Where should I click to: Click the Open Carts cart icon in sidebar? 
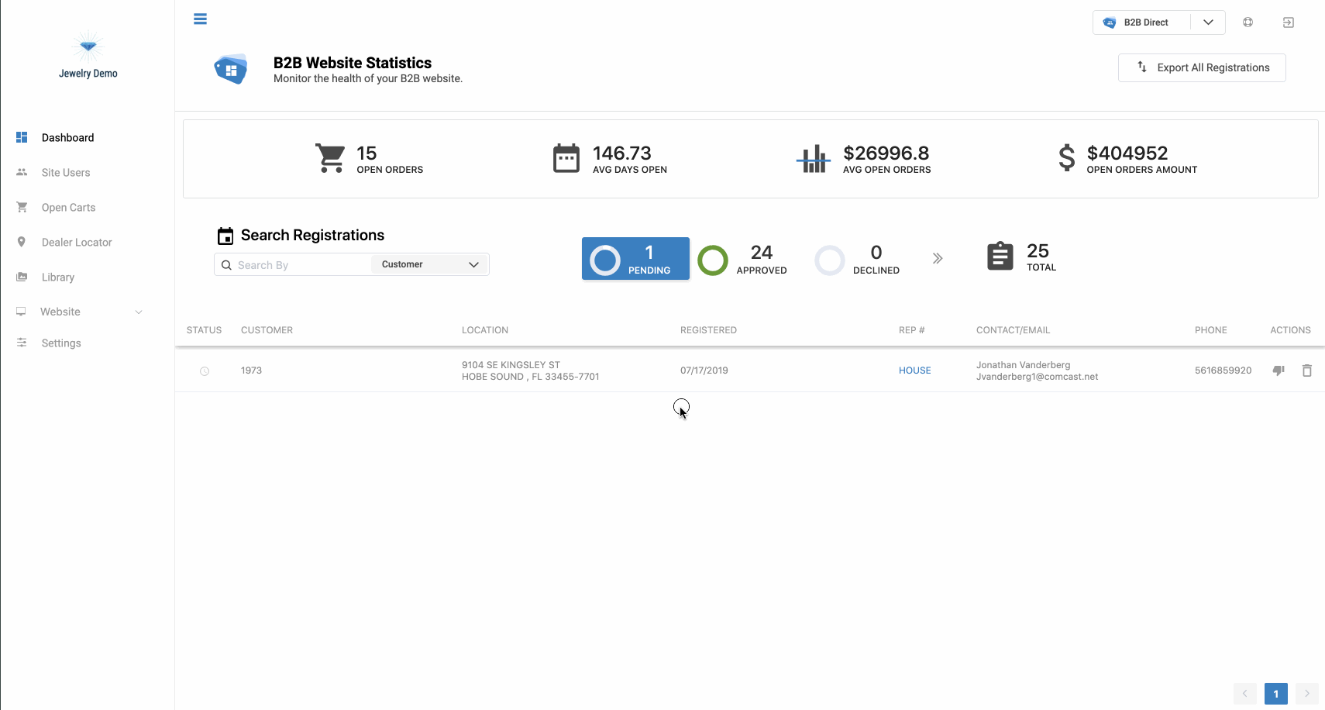22,207
